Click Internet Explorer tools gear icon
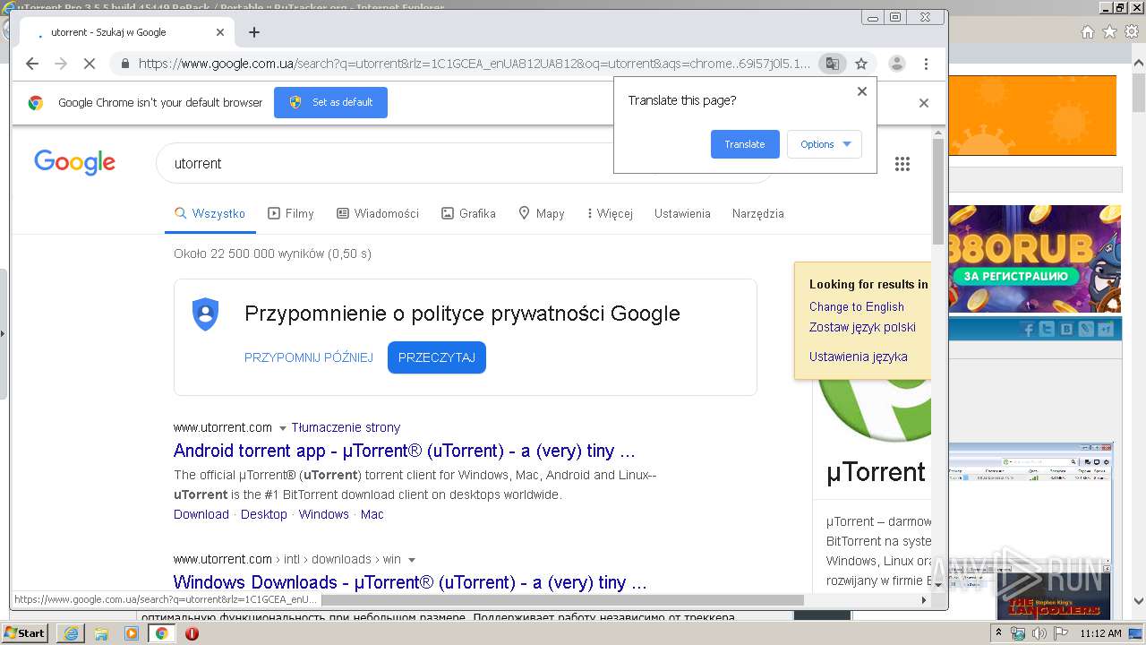Viewport: 1146px width, 645px height. click(x=1132, y=32)
